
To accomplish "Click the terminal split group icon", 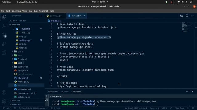I will (46, 100).
